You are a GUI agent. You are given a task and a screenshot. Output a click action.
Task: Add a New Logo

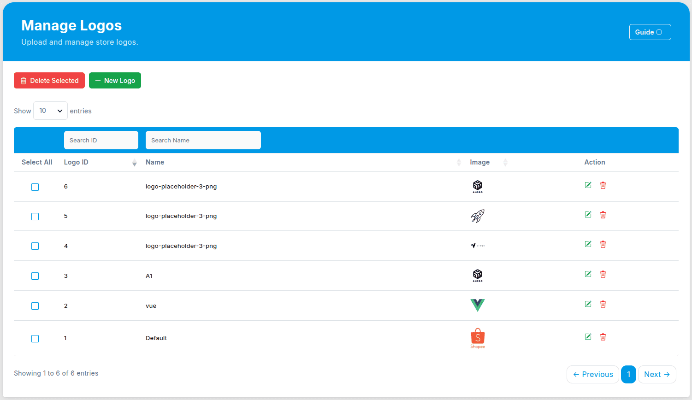coord(115,80)
